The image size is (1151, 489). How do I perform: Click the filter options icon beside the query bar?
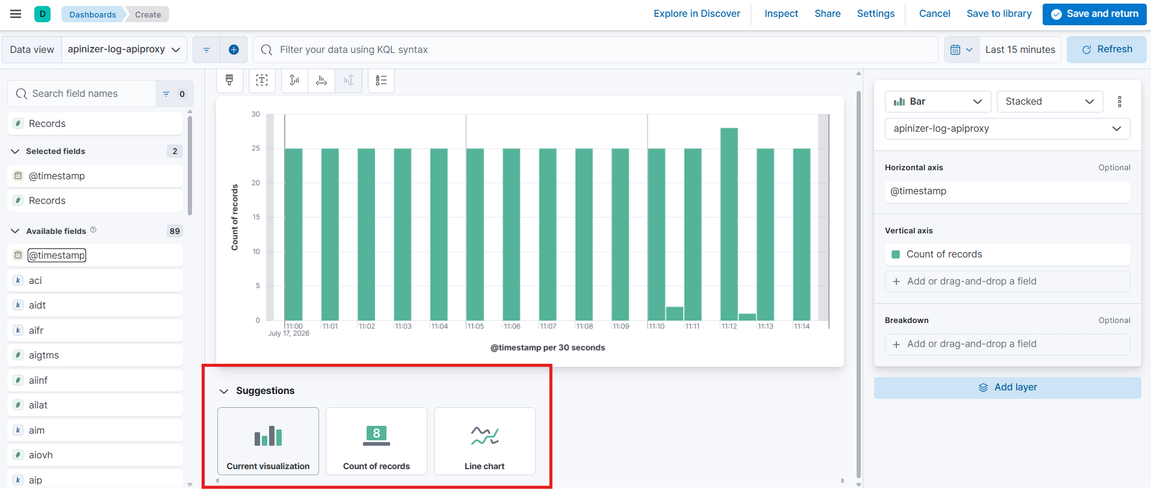pyautogui.click(x=206, y=49)
